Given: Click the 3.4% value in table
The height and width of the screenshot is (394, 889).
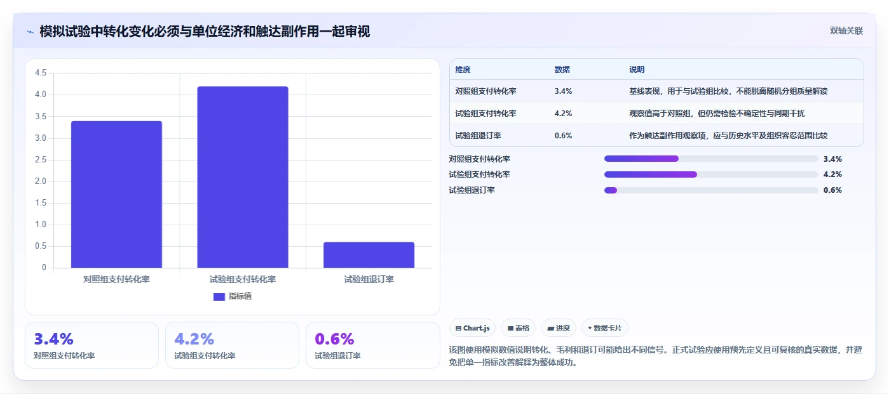Looking at the screenshot, I should pyautogui.click(x=563, y=91).
